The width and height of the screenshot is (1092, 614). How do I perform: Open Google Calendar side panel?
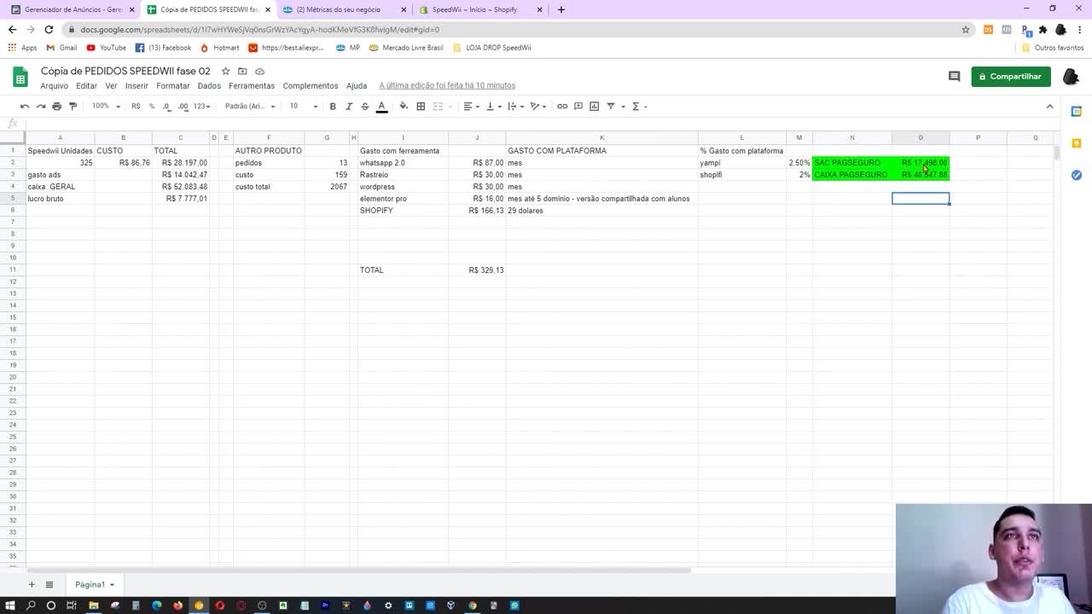1077,112
